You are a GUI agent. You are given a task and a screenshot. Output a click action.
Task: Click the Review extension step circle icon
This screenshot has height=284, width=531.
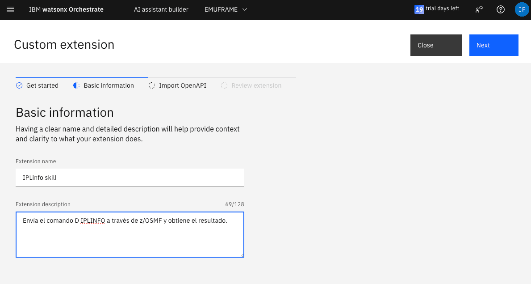(224, 85)
